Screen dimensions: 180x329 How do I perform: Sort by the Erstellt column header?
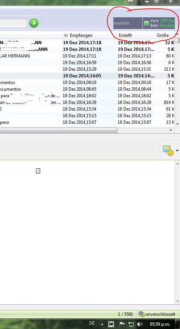coord(136,35)
